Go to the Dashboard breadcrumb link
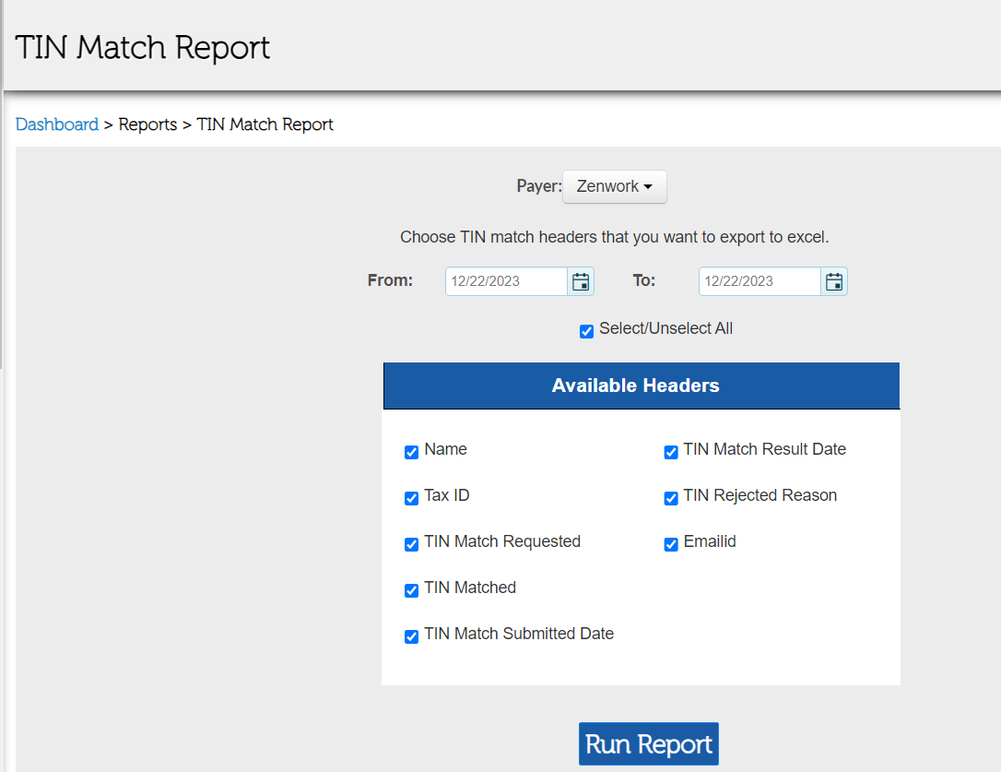Screen dimensions: 1001x772 (57, 125)
